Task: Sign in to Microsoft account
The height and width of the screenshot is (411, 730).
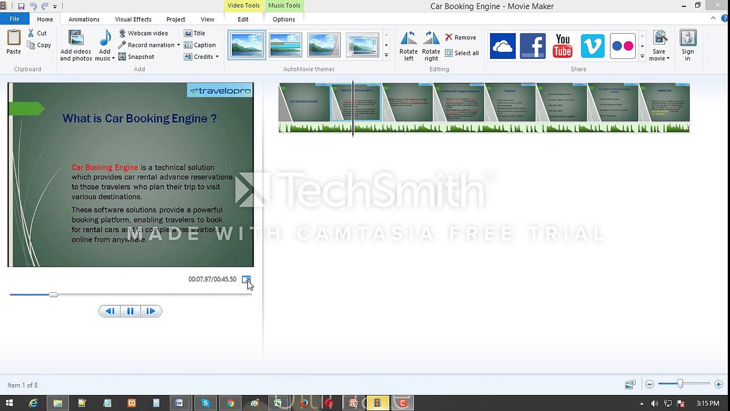Action: click(x=688, y=46)
